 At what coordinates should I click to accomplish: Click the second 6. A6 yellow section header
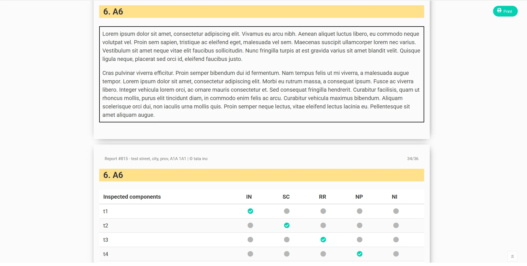coord(261,175)
